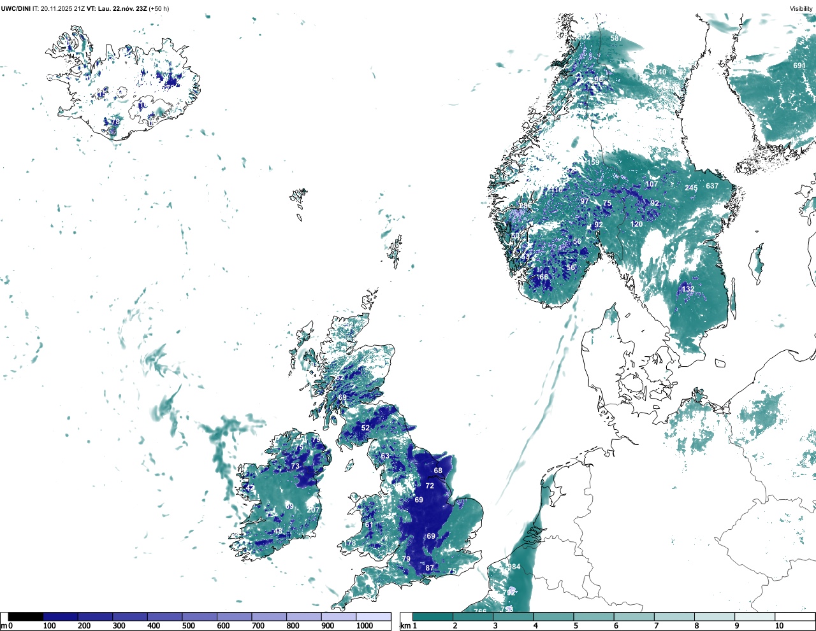The height and width of the screenshot is (631, 816).
Task: Click the '120' value in Sweden
Action: [637, 224]
